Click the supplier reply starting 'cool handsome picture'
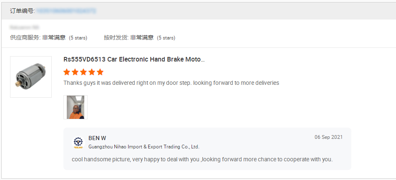This screenshot has height=180, width=396. pos(202,159)
